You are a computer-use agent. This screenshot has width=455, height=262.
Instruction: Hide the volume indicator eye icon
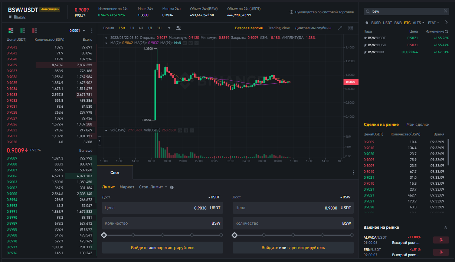[180, 130]
